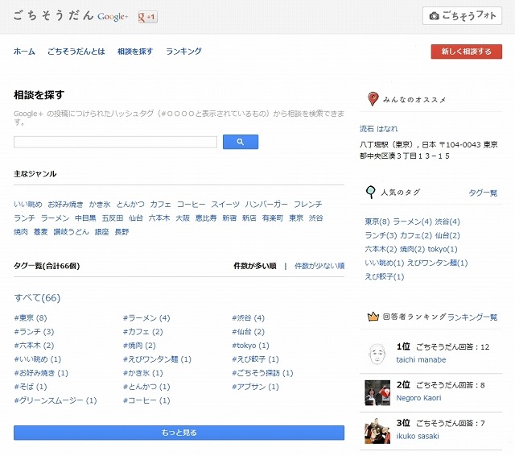Screen dimensions: 515x456
Task: Open タグ一覧 link in sidebar
Action: coord(483,193)
